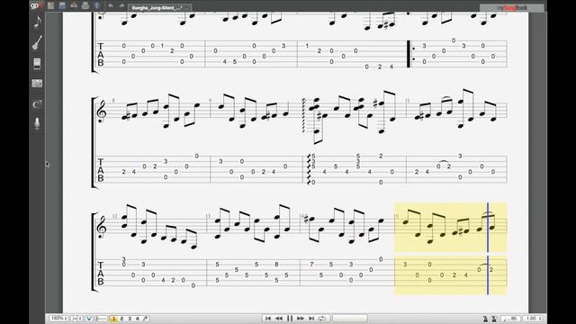Screen dimensions: 576x324
Task: Skip forward to the next bar
Action: (x=300, y=318)
